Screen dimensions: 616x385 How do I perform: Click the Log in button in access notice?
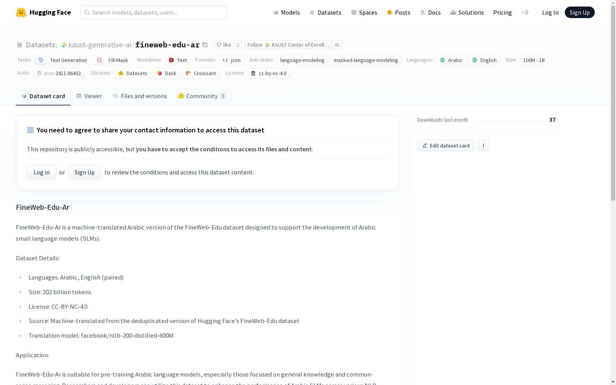coord(42,172)
